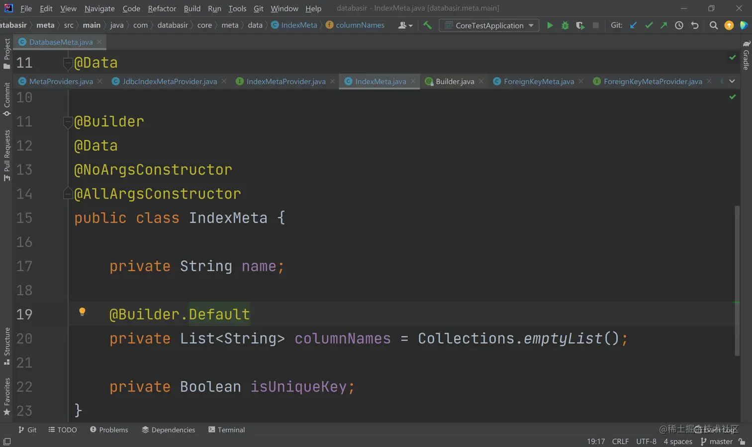This screenshot has width=752, height=447.
Task: Click the orange IDE update icon
Action: pyautogui.click(x=729, y=25)
